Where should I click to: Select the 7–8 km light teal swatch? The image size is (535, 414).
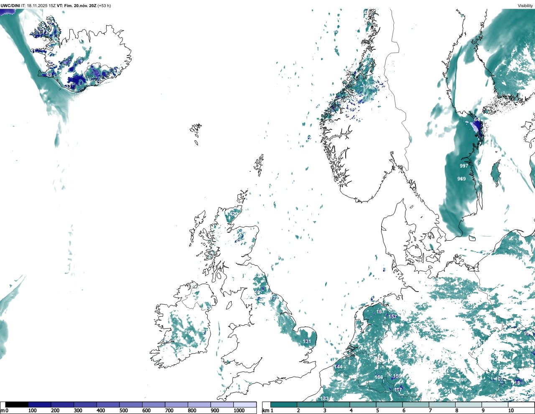coord(443,404)
